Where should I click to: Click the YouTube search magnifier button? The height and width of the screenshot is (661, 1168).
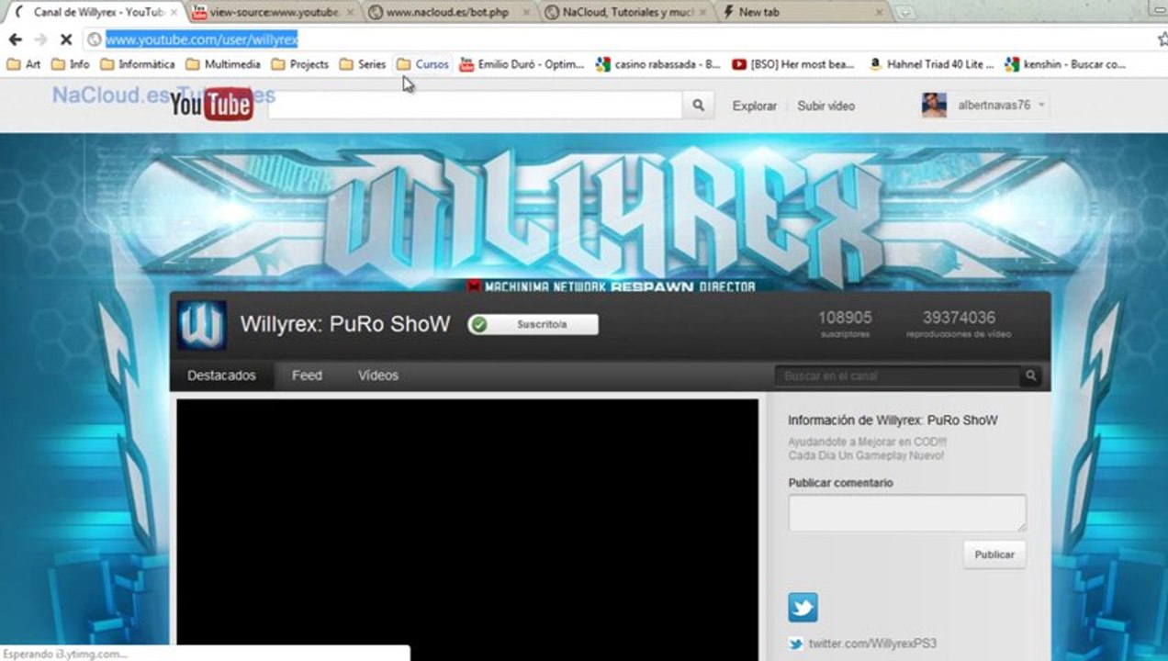[698, 105]
